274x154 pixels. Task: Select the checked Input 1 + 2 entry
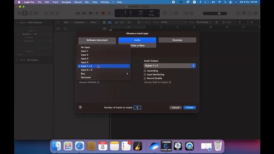[x=104, y=66]
